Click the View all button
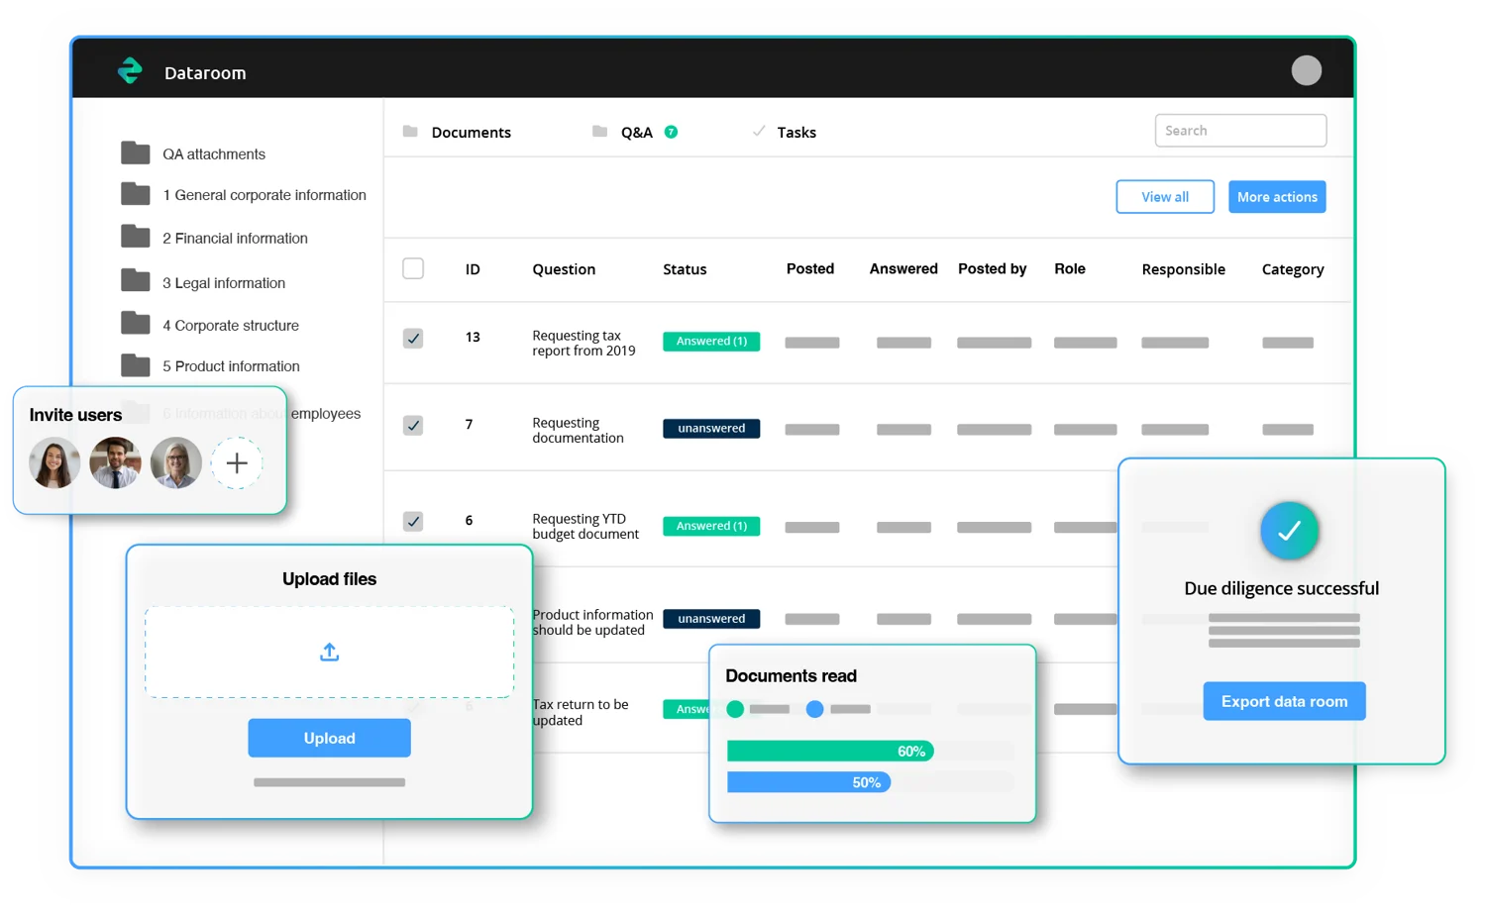The height and width of the screenshot is (910, 1486). coord(1165,197)
